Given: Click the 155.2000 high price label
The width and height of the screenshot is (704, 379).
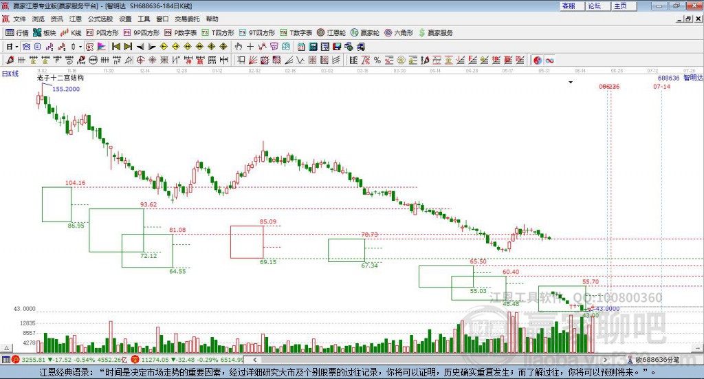Looking at the screenshot, I should [x=66, y=89].
